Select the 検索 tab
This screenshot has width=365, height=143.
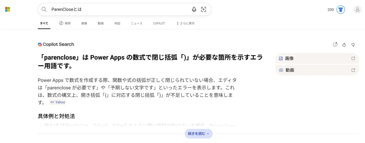click(65, 24)
